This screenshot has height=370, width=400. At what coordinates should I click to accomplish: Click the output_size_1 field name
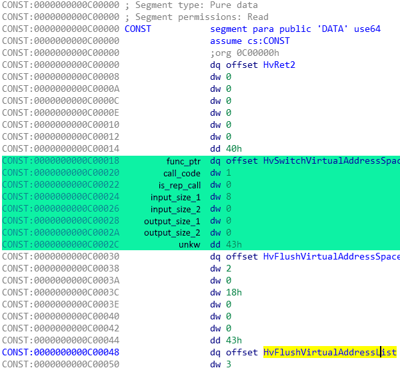click(172, 222)
